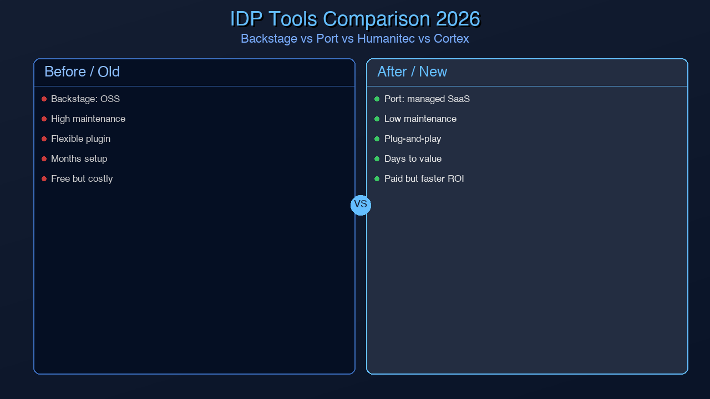The image size is (710, 399).
Task: Click the red bullet beside High maintenance
Action: [x=44, y=119]
